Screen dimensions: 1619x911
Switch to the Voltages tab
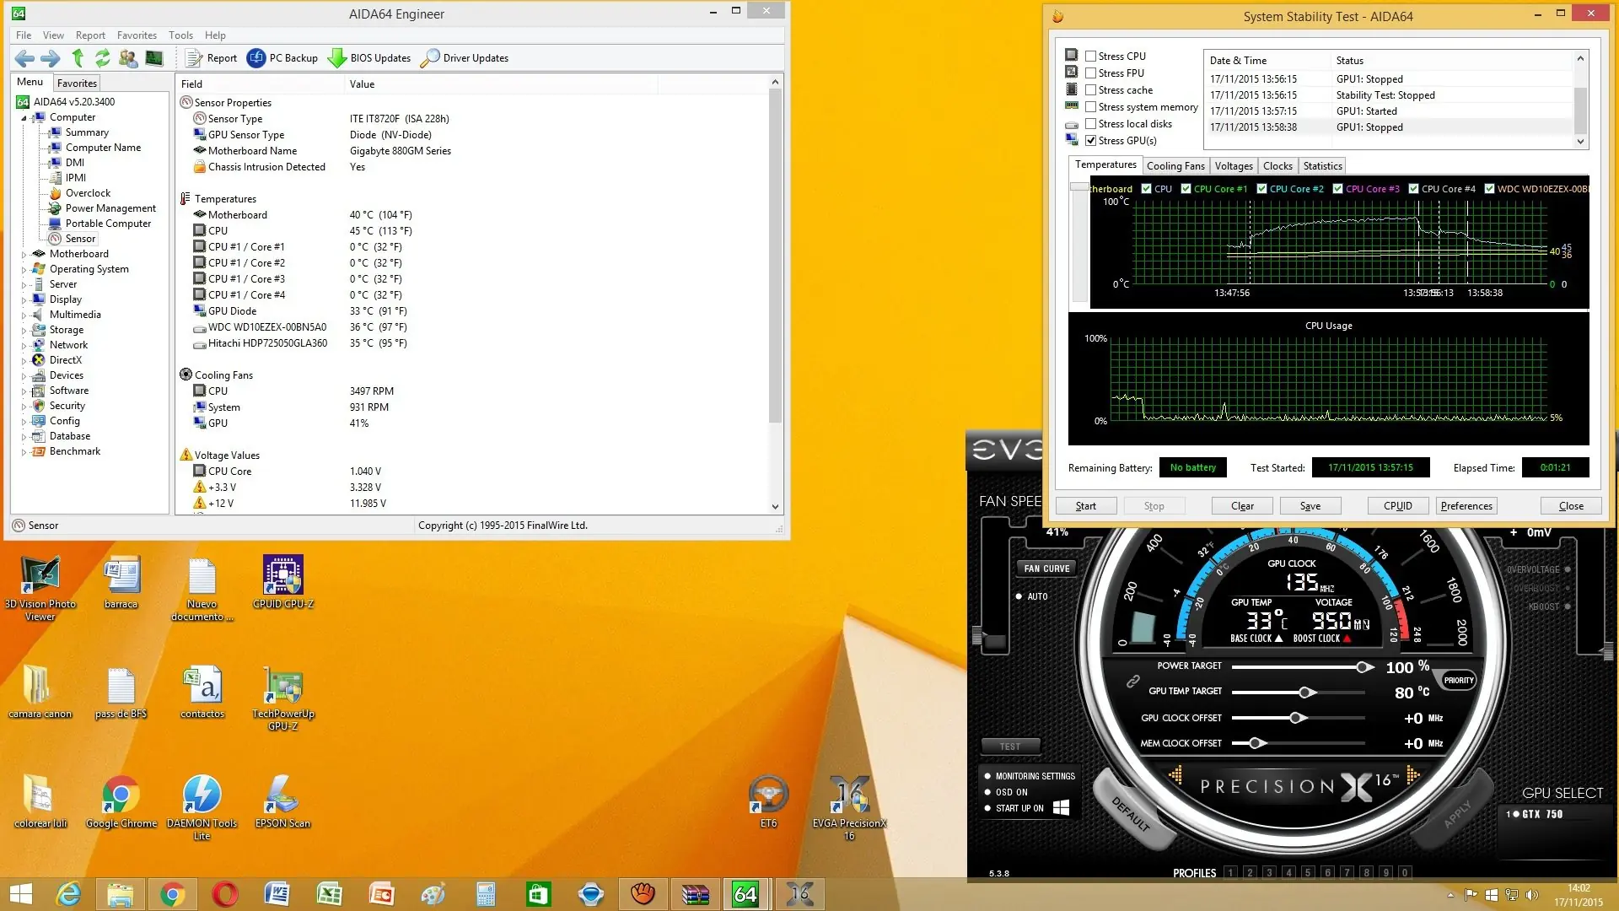(x=1234, y=166)
